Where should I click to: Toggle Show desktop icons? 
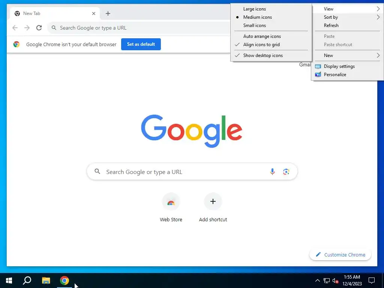click(271, 55)
